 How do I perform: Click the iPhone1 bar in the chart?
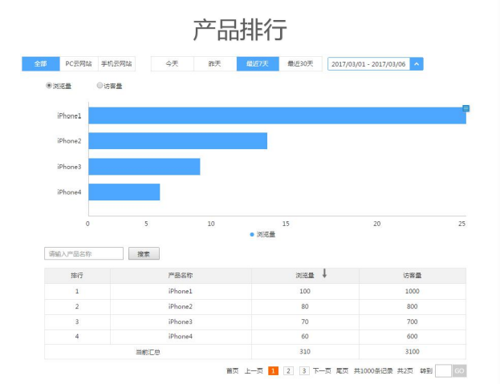(277, 115)
